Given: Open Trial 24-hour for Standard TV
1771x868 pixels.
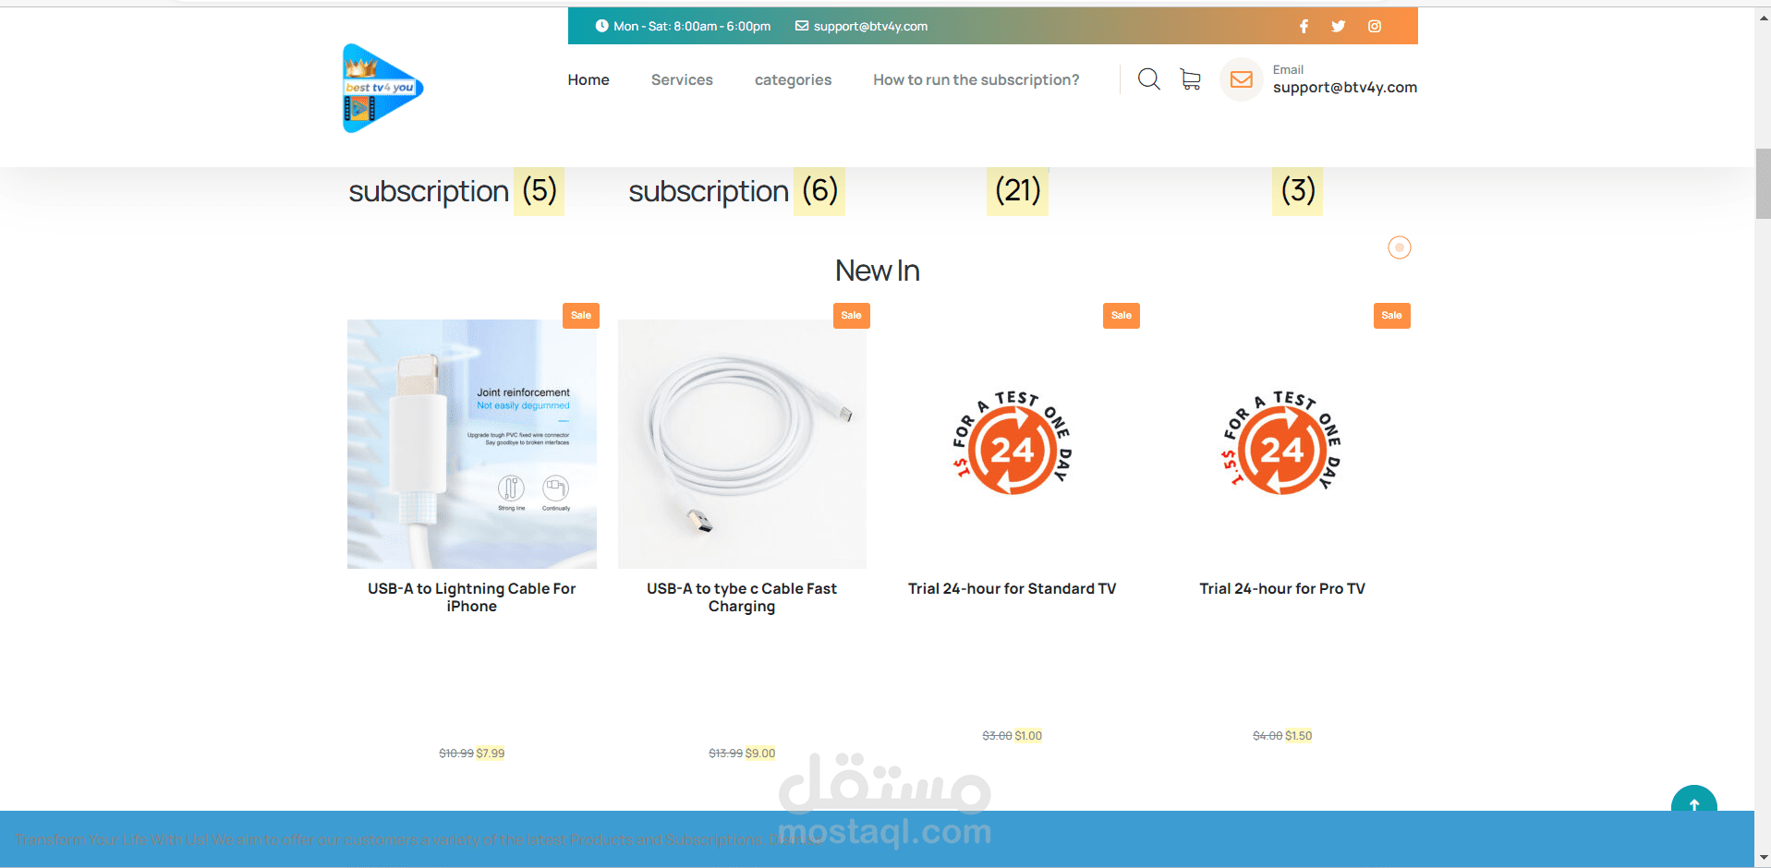Looking at the screenshot, I should point(1012,588).
